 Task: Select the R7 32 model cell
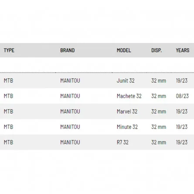(x=123, y=142)
